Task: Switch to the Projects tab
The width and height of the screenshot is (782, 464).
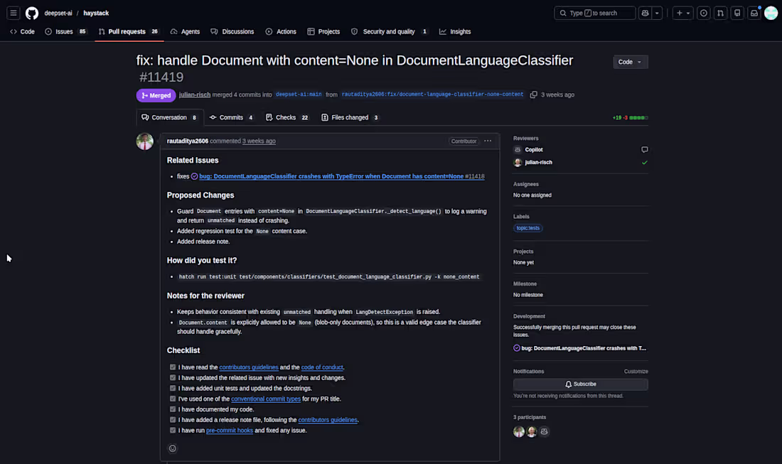Action: (x=323, y=31)
